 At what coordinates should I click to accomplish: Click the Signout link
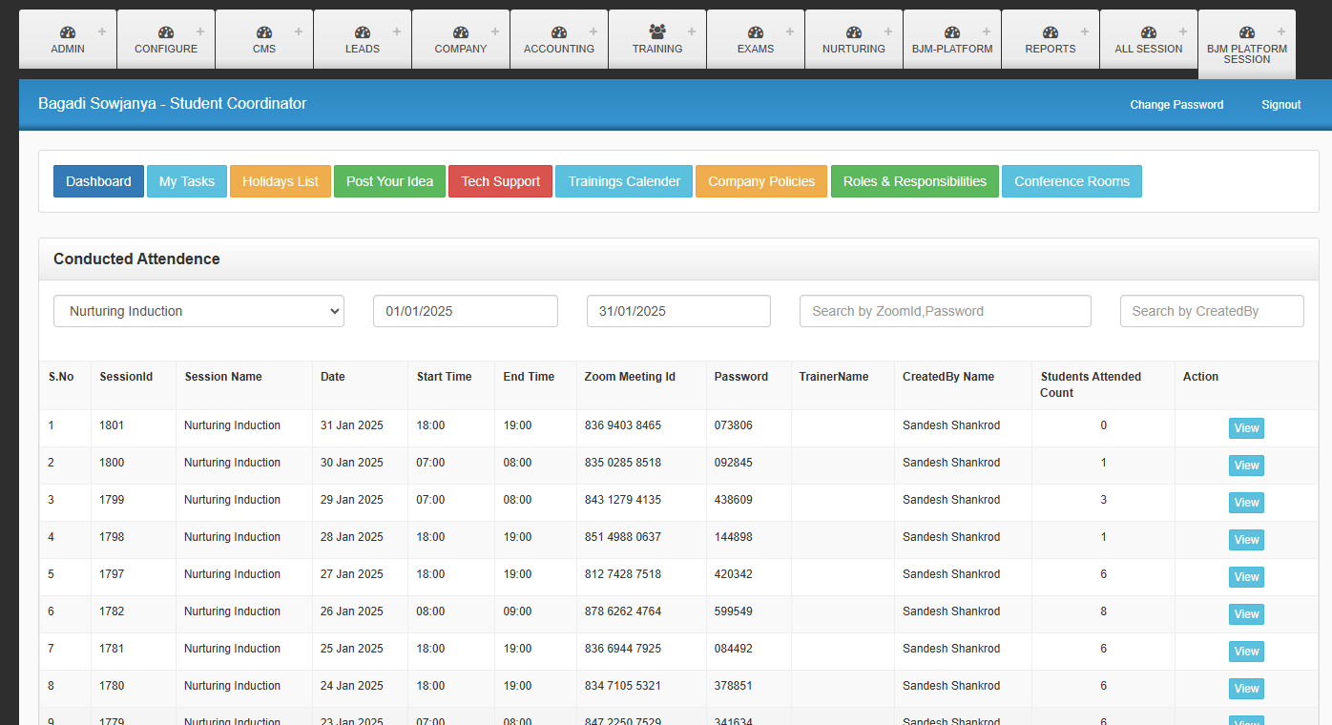(1280, 105)
